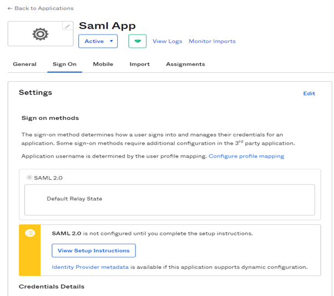Open the Identity Provider metadata link

90,267
